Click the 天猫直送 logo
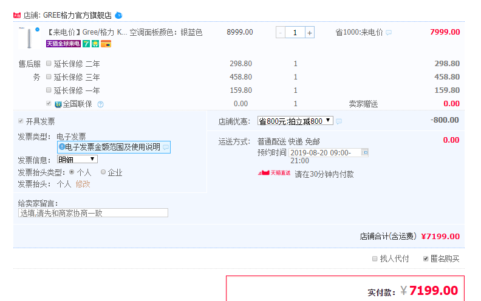 point(274,173)
